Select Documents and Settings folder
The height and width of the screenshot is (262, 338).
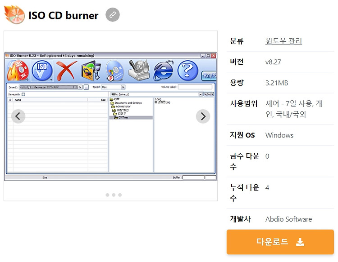pos(126,103)
